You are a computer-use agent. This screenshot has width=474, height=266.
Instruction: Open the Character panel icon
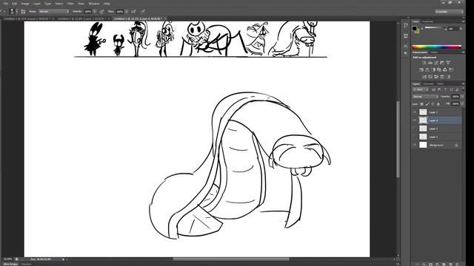[x=406, y=46]
